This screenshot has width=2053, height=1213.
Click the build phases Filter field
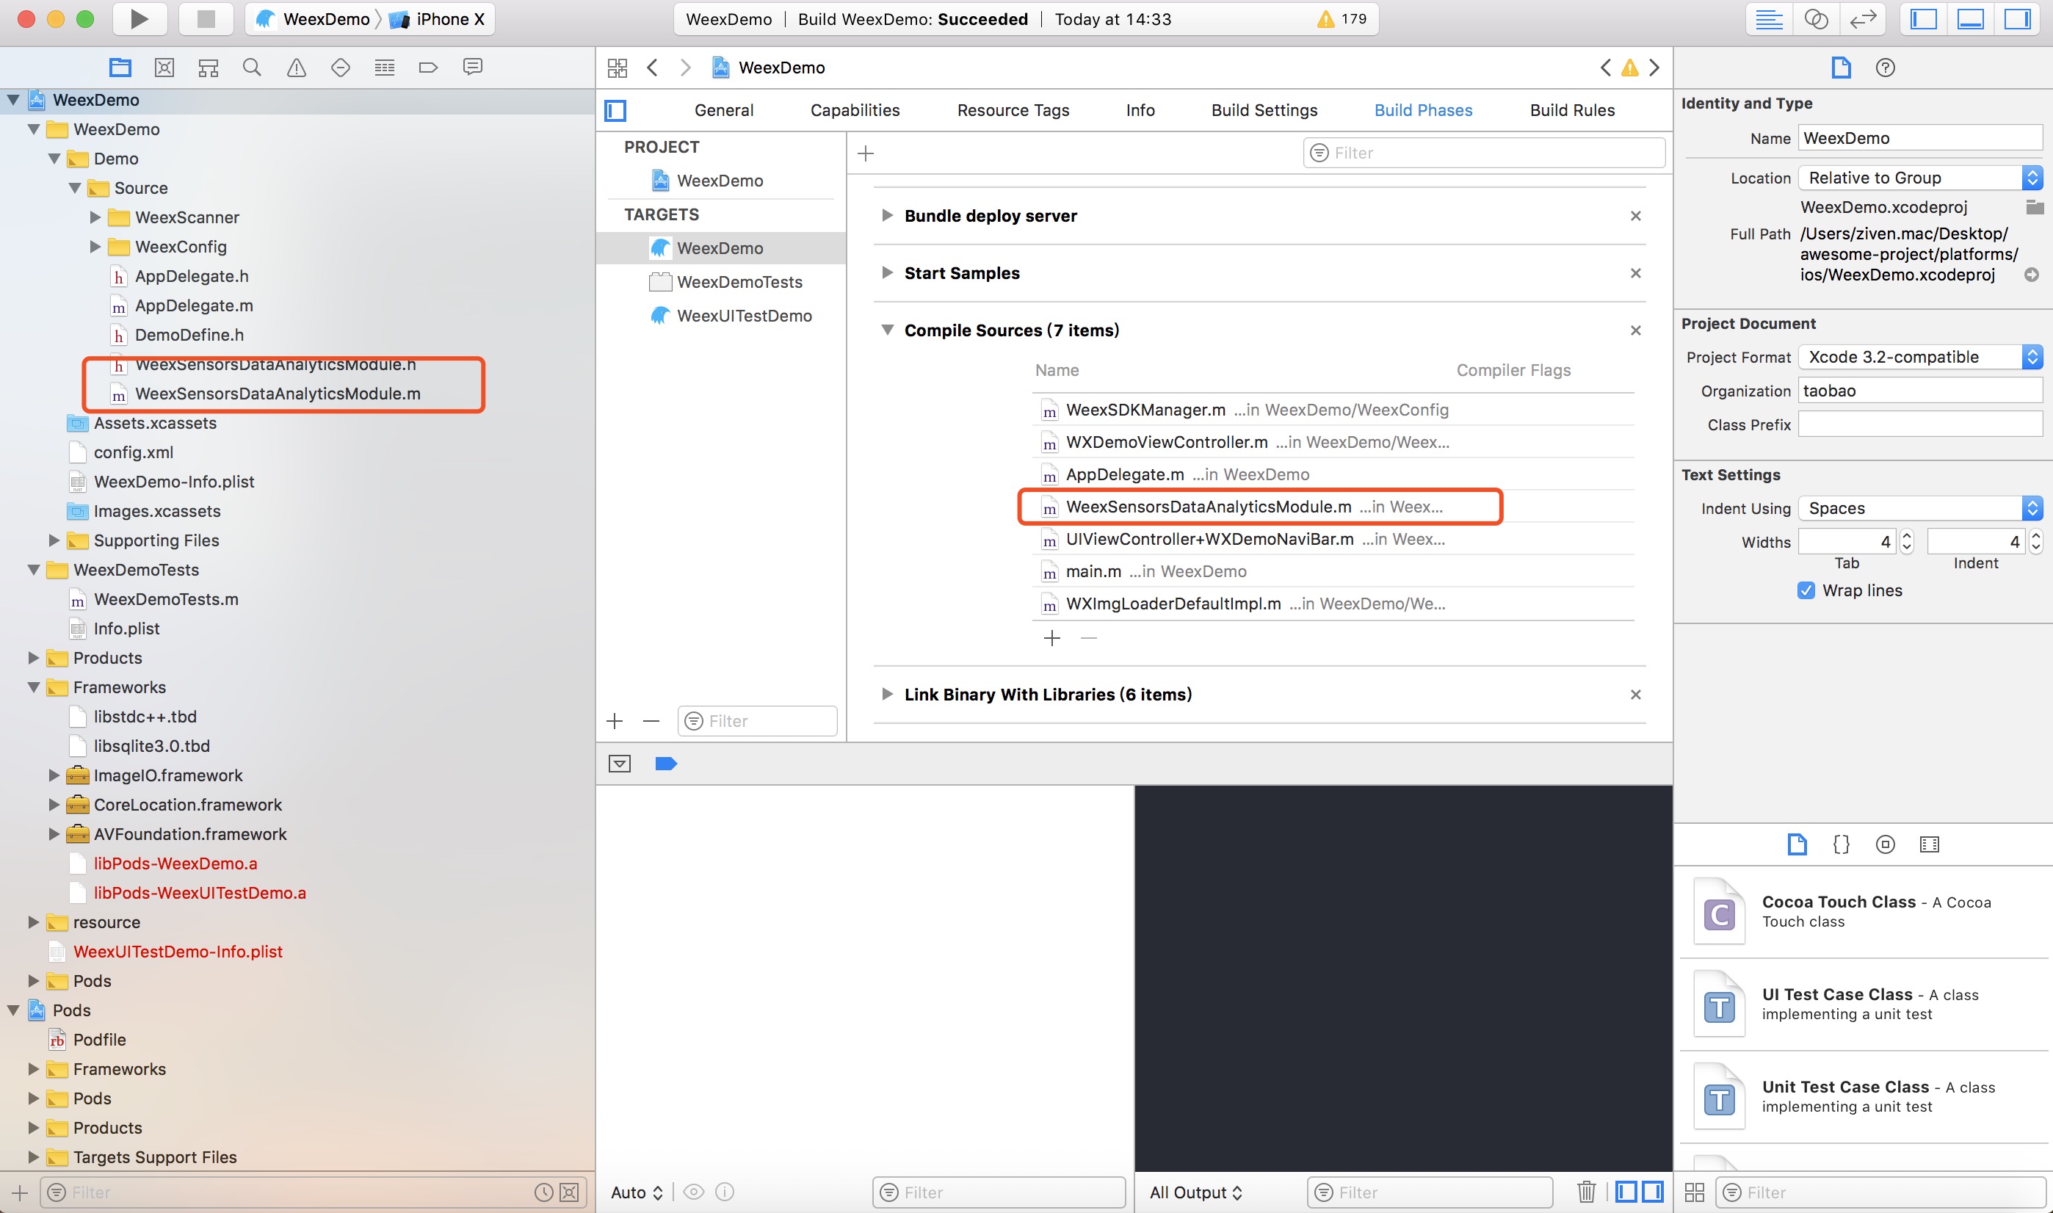tap(1484, 153)
